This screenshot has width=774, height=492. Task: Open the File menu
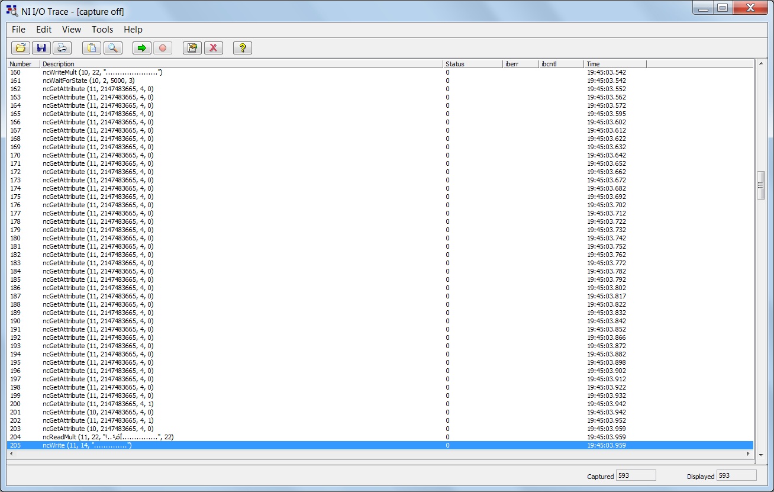pos(18,30)
